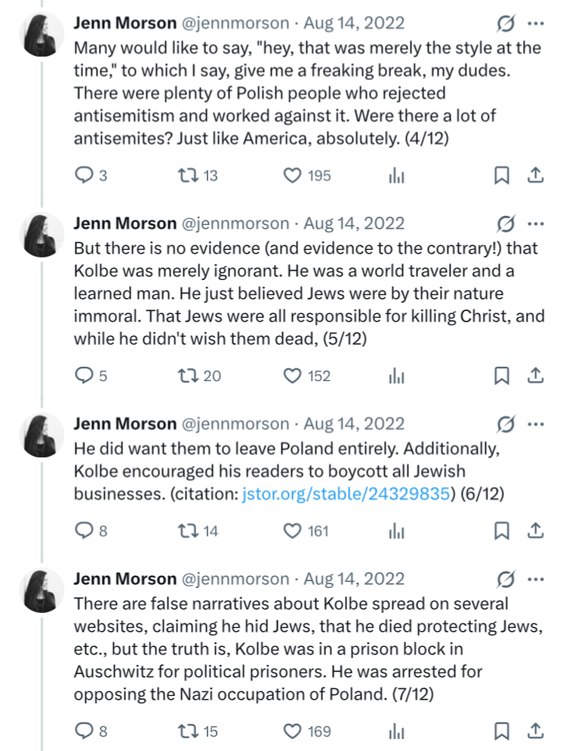
Task: Bookmark the 4/12 tweet
Action: tap(501, 175)
